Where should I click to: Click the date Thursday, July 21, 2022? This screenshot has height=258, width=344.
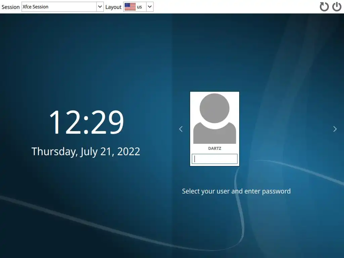click(x=86, y=152)
